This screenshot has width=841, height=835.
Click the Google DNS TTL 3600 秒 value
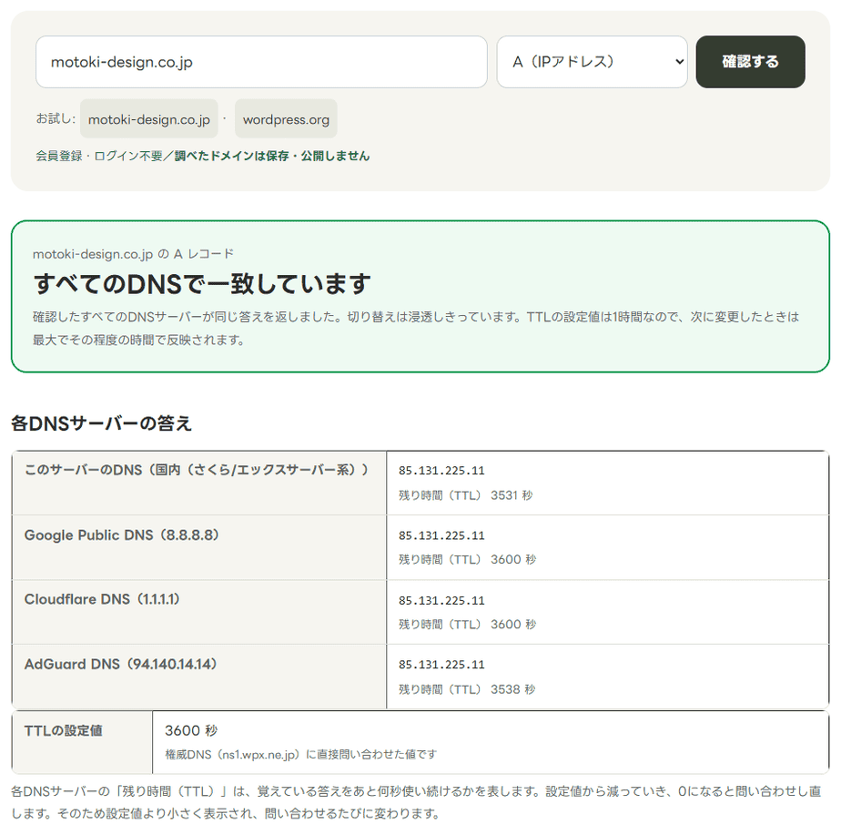(x=513, y=560)
